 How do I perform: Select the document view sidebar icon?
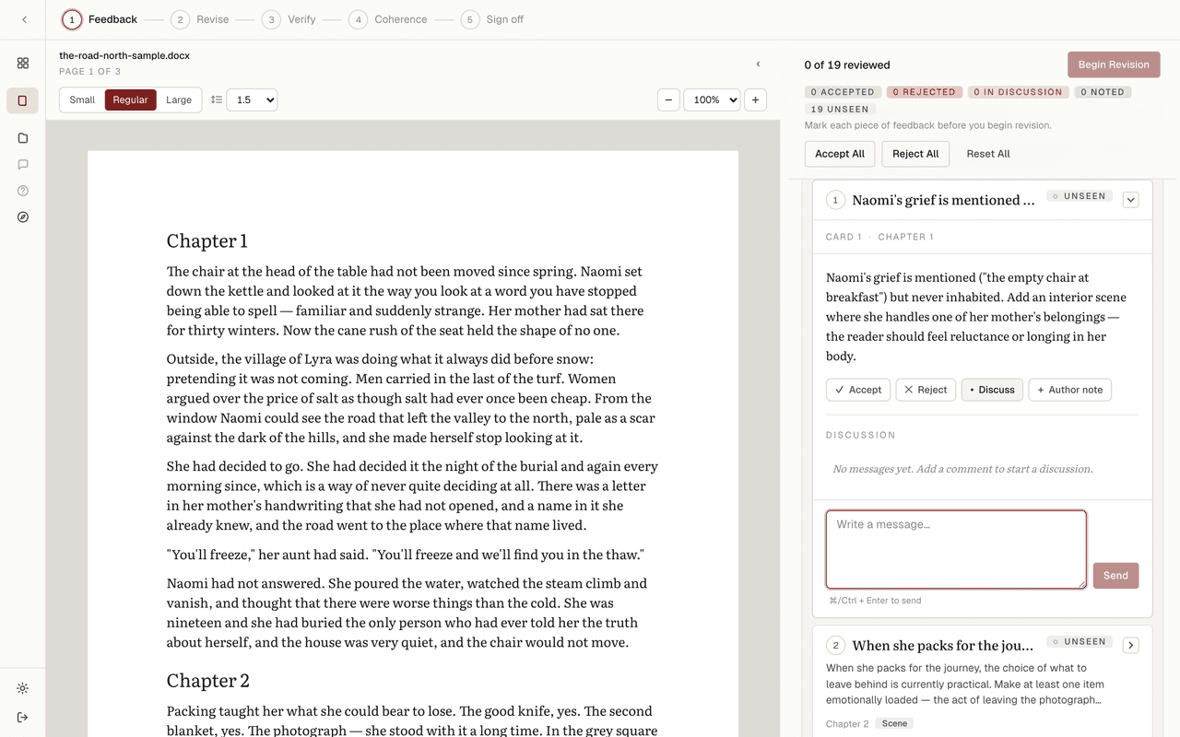pos(22,100)
